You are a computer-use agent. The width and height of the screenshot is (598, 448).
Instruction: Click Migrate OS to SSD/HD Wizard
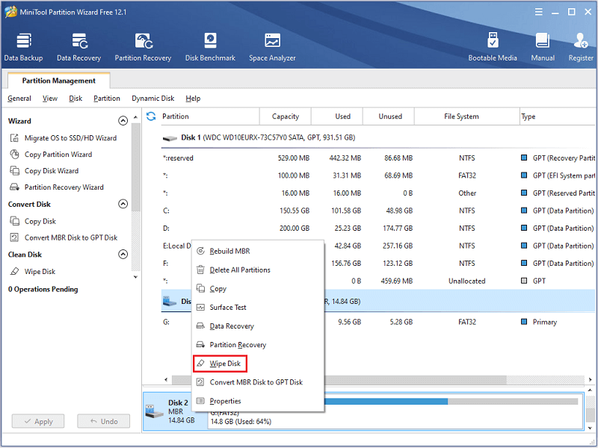pyautogui.click(x=70, y=138)
